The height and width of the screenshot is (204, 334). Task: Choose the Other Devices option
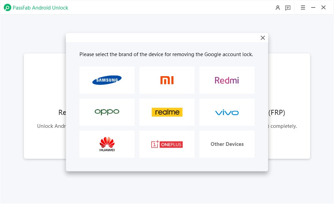227,144
